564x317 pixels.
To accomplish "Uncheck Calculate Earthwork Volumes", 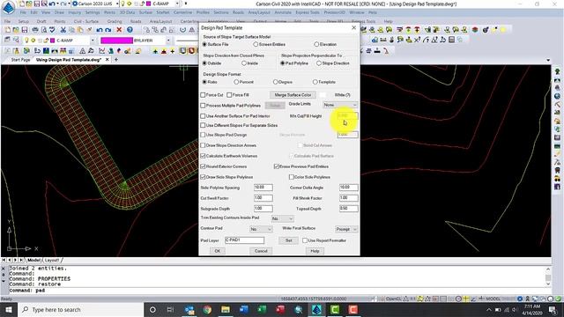I will coord(203,156).
